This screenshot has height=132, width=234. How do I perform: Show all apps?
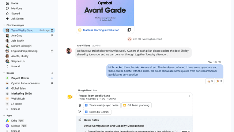click(15, 131)
